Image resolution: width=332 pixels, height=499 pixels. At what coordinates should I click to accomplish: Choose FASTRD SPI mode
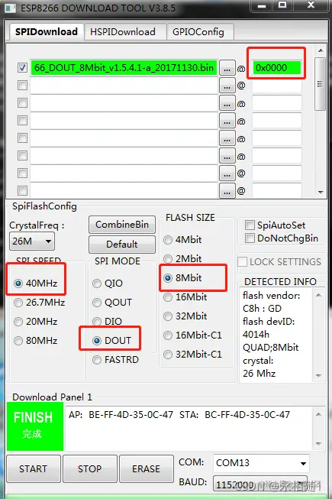tap(116, 360)
